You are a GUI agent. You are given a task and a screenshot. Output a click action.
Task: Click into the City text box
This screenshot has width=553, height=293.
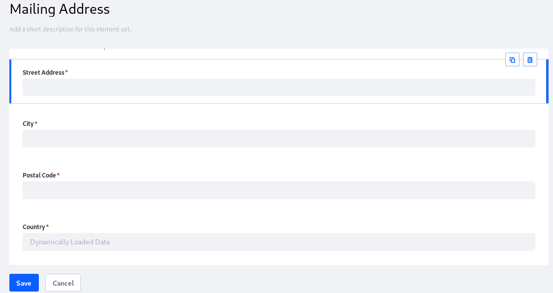click(278, 139)
